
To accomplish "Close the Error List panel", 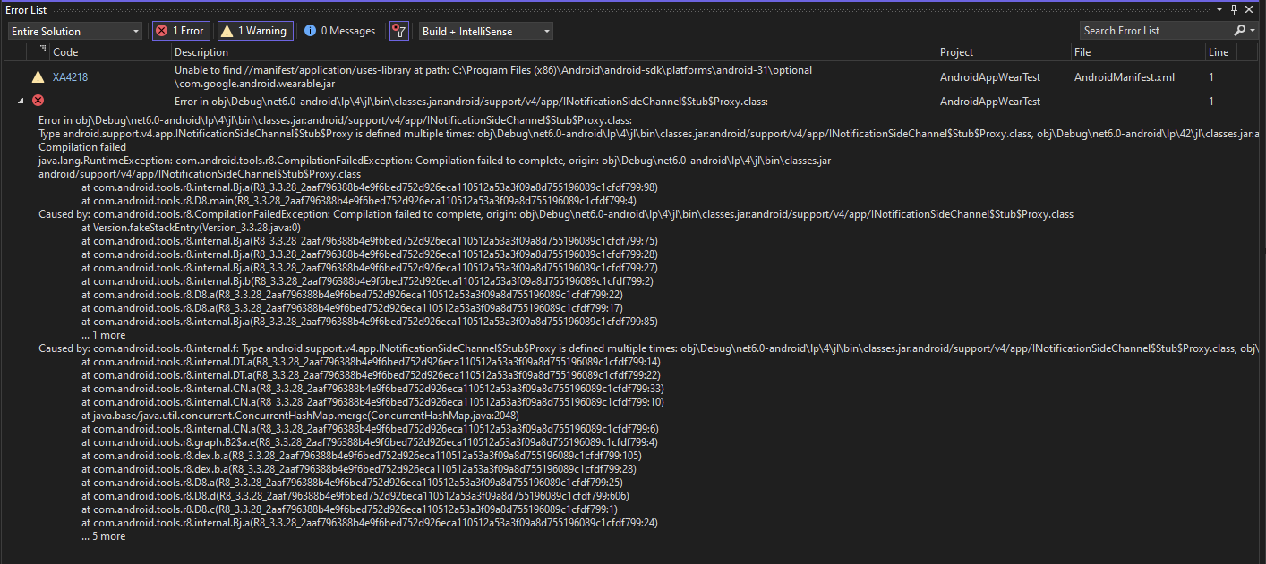I will [1249, 9].
